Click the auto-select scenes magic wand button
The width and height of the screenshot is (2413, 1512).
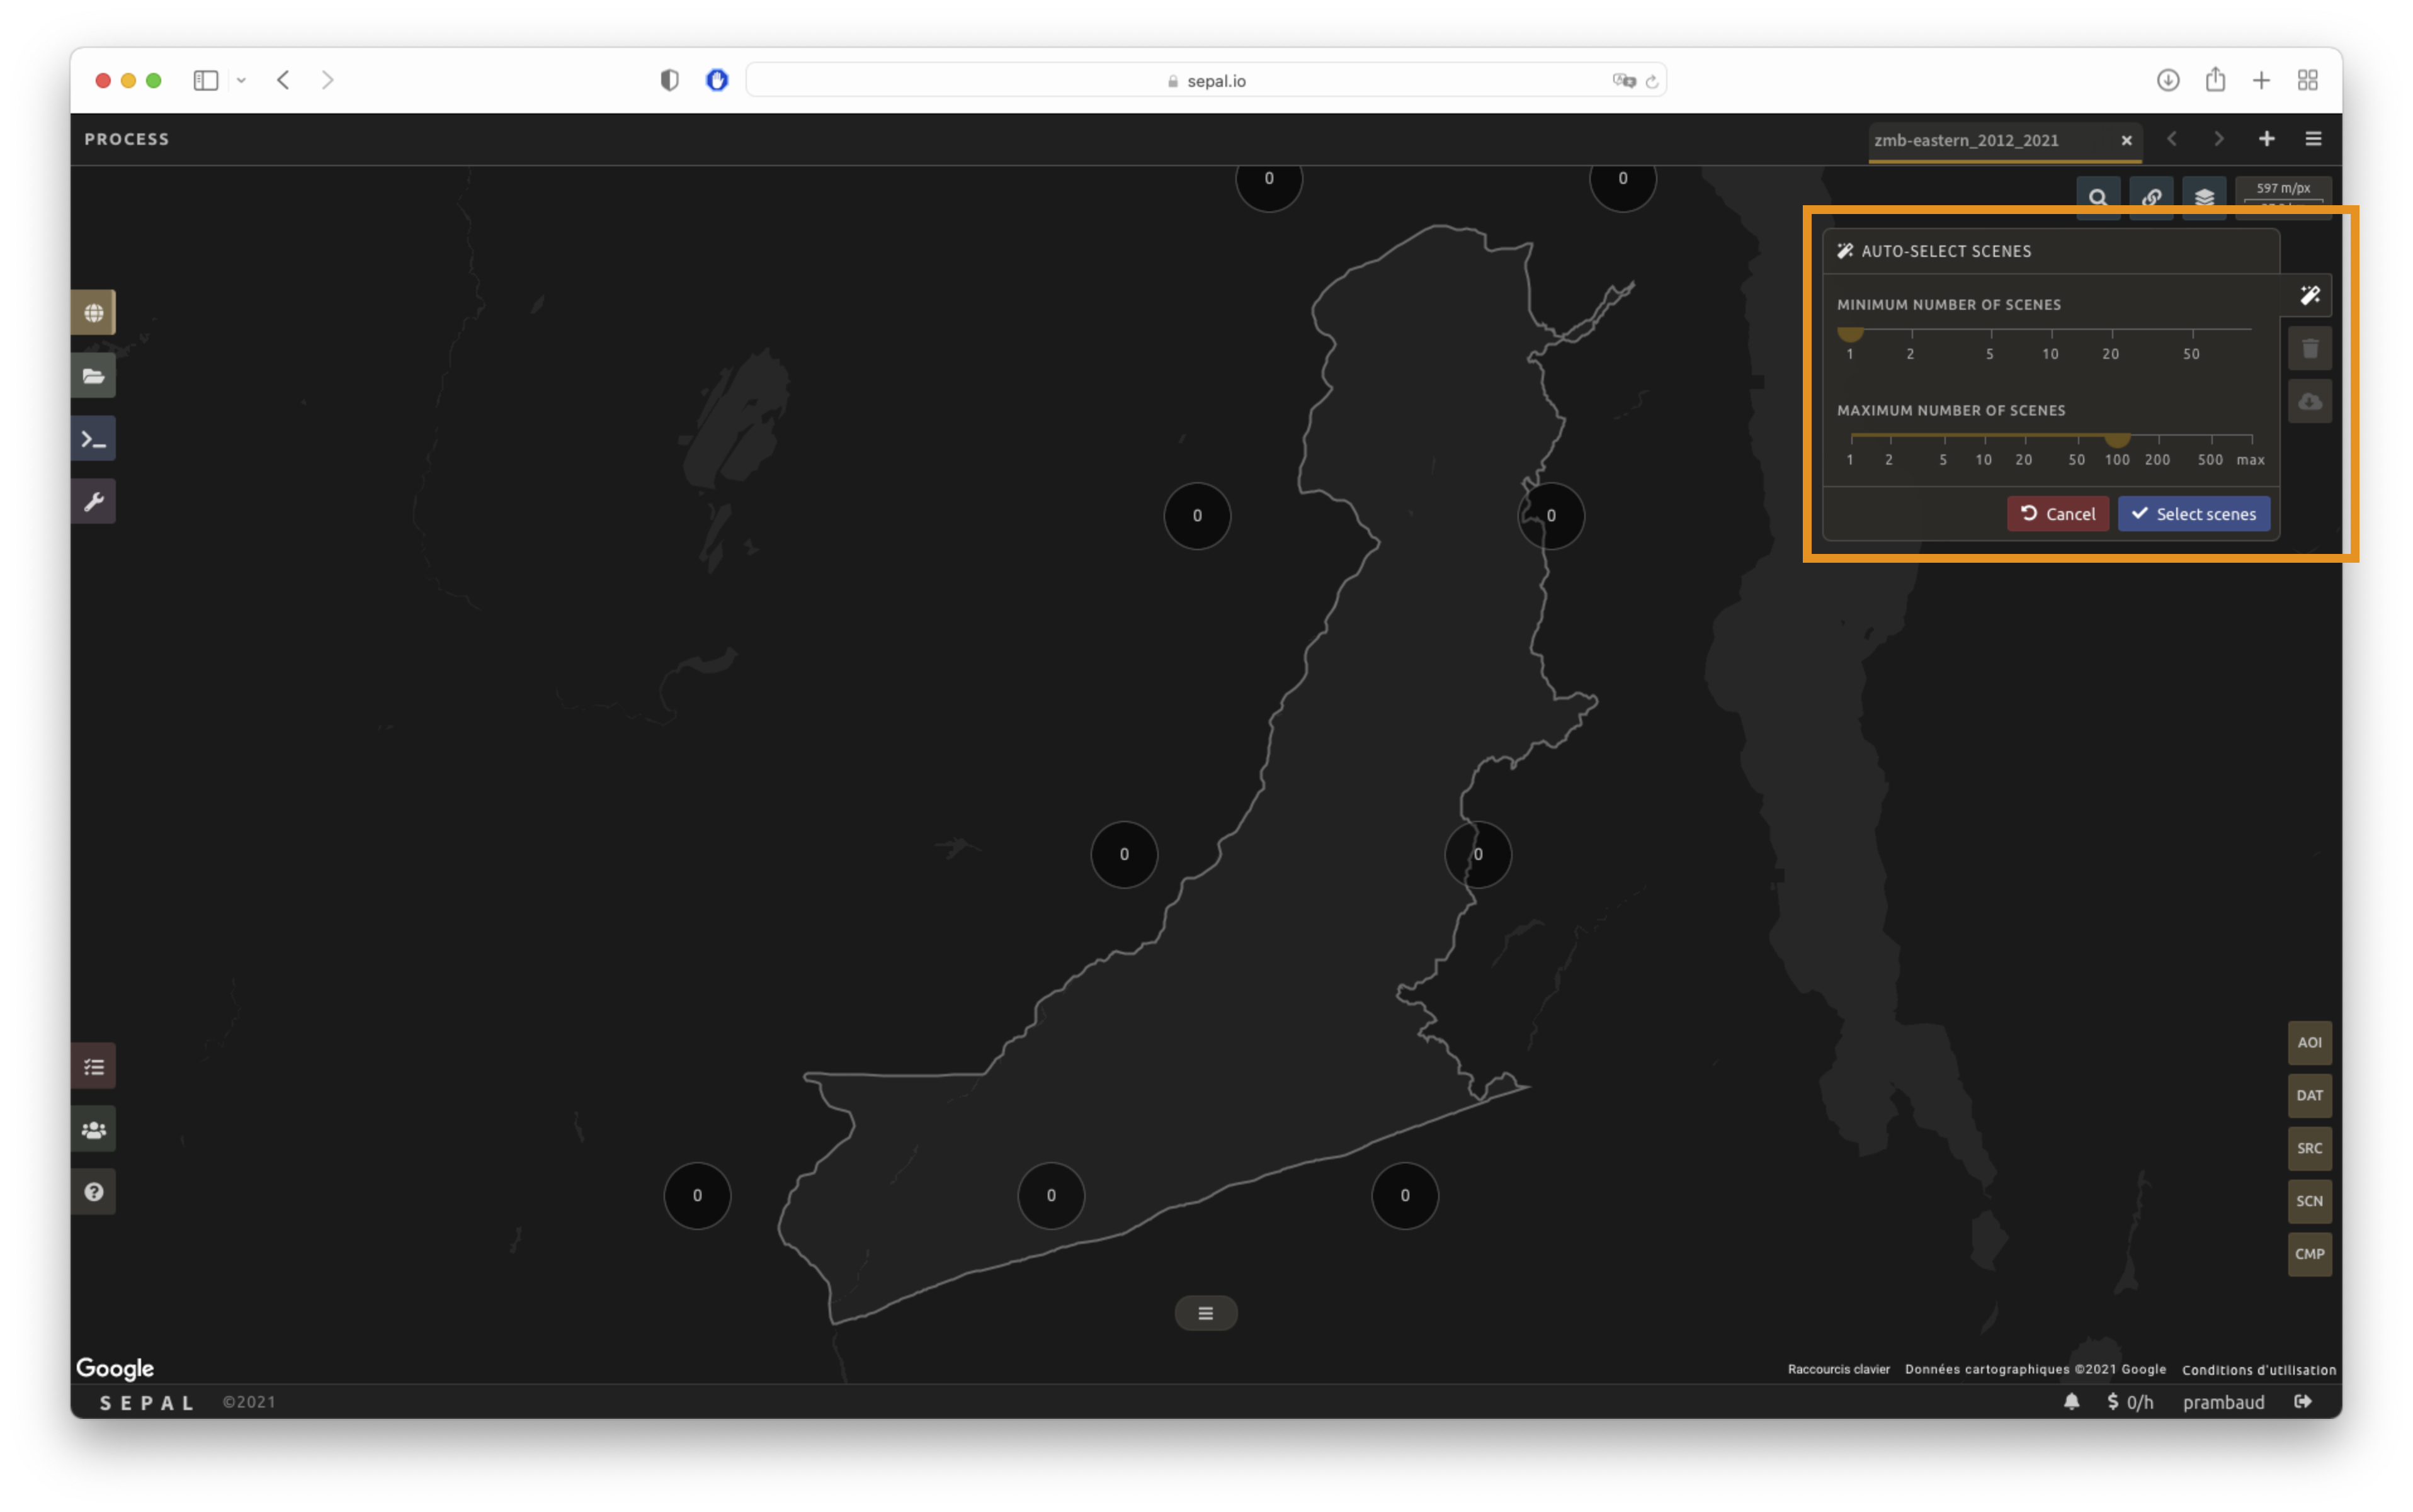pyautogui.click(x=2309, y=296)
